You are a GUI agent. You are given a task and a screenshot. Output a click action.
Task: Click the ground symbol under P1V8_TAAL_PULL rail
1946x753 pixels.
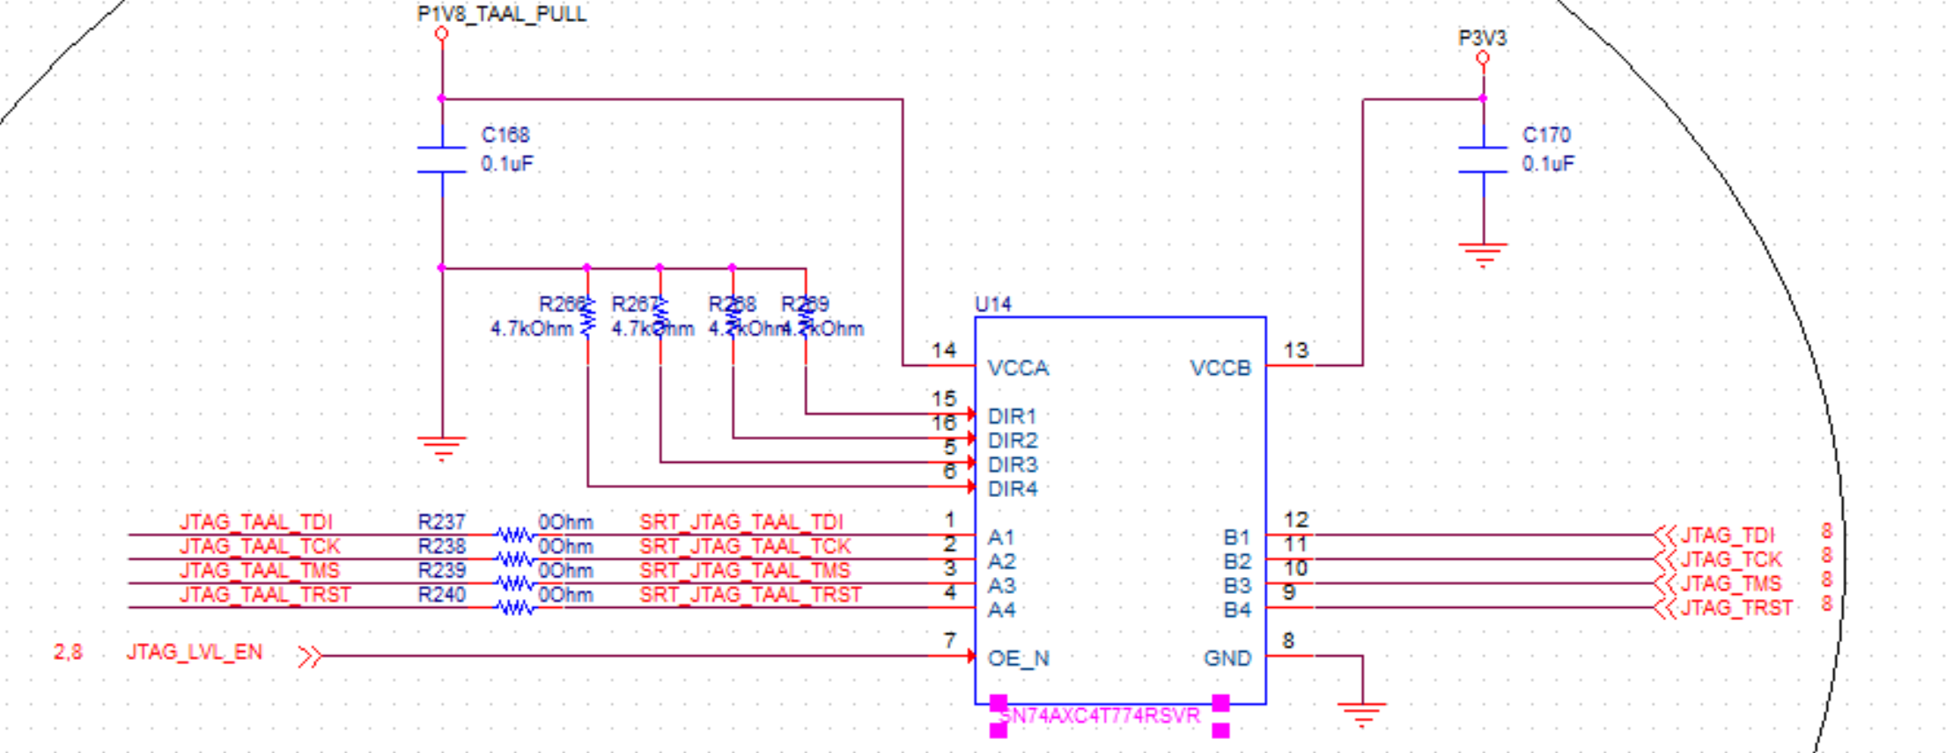[441, 448]
